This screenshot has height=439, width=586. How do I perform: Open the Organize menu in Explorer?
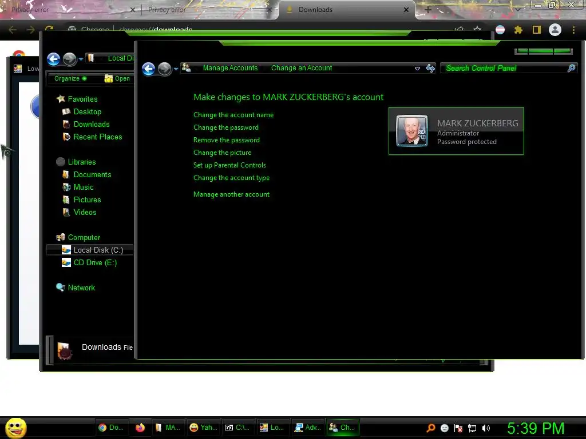pyautogui.click(x=70, y=78)
